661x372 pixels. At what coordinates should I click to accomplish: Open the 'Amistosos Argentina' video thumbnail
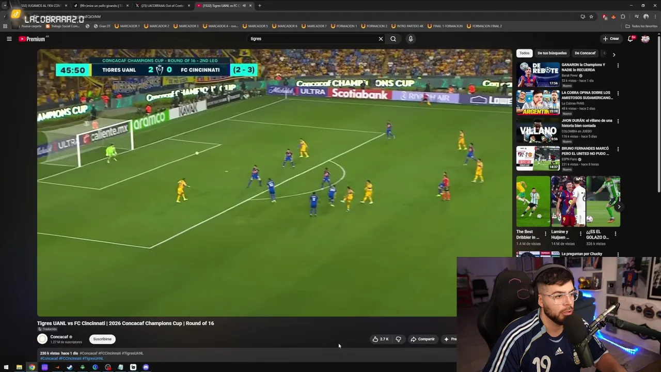click(538, 102)
